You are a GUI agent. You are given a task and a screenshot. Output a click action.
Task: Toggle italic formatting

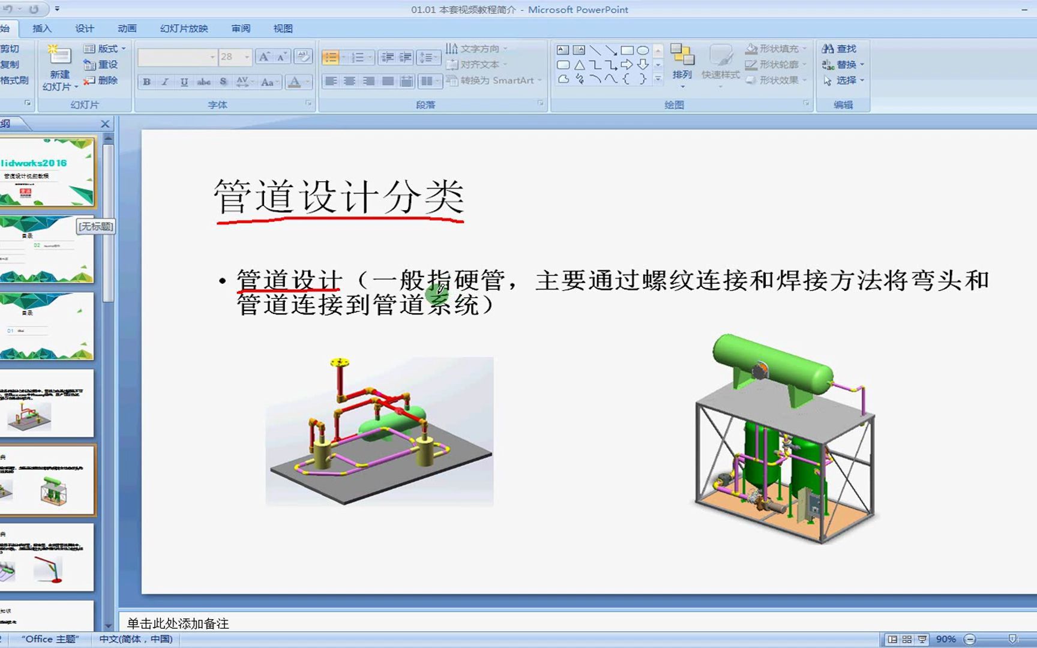point(164,81)
